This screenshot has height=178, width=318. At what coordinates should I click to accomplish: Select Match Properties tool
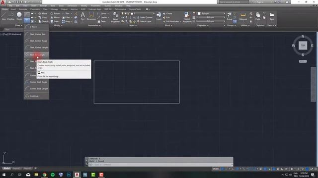click(187, 17)
